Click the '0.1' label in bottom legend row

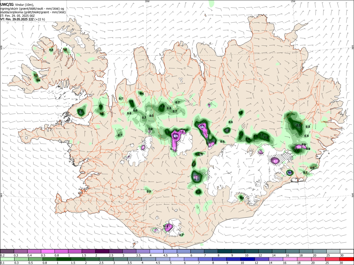pyautogui.click(x=2, y=263)
